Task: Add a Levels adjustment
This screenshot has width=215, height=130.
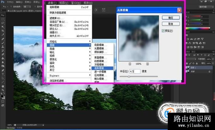Action: point(192,39)
